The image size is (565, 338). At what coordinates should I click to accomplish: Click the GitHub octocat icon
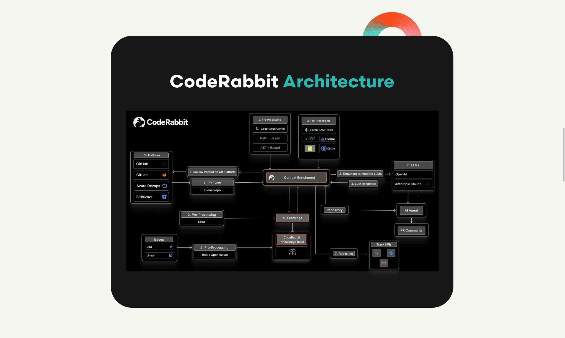[x=164, y=164]
